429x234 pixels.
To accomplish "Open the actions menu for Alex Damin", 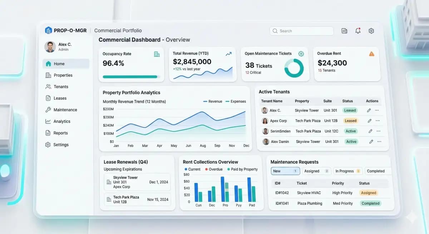I will click(378, 141).
